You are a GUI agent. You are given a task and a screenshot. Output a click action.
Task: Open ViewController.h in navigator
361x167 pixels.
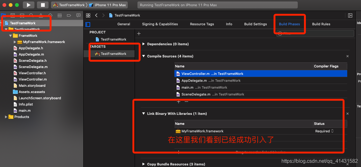coord(32,73)
